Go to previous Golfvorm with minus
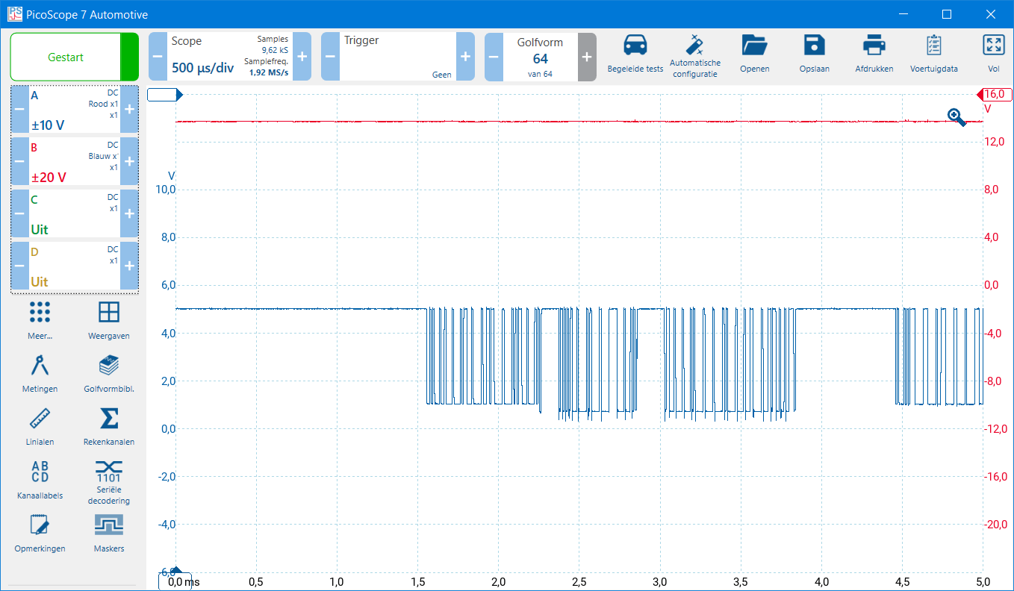The height and width of the screenshot is (591, 1014). tap(494, 57)
